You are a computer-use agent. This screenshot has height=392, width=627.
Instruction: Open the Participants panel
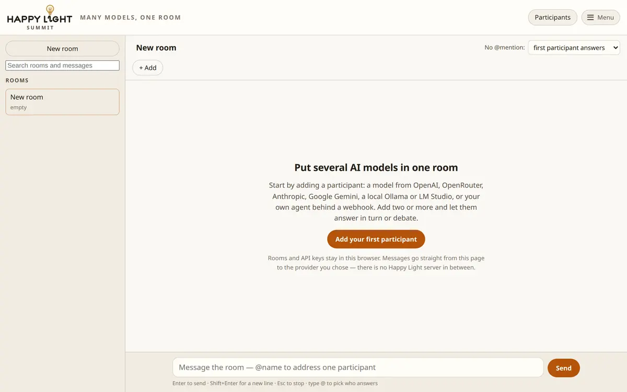click(552, 17)
